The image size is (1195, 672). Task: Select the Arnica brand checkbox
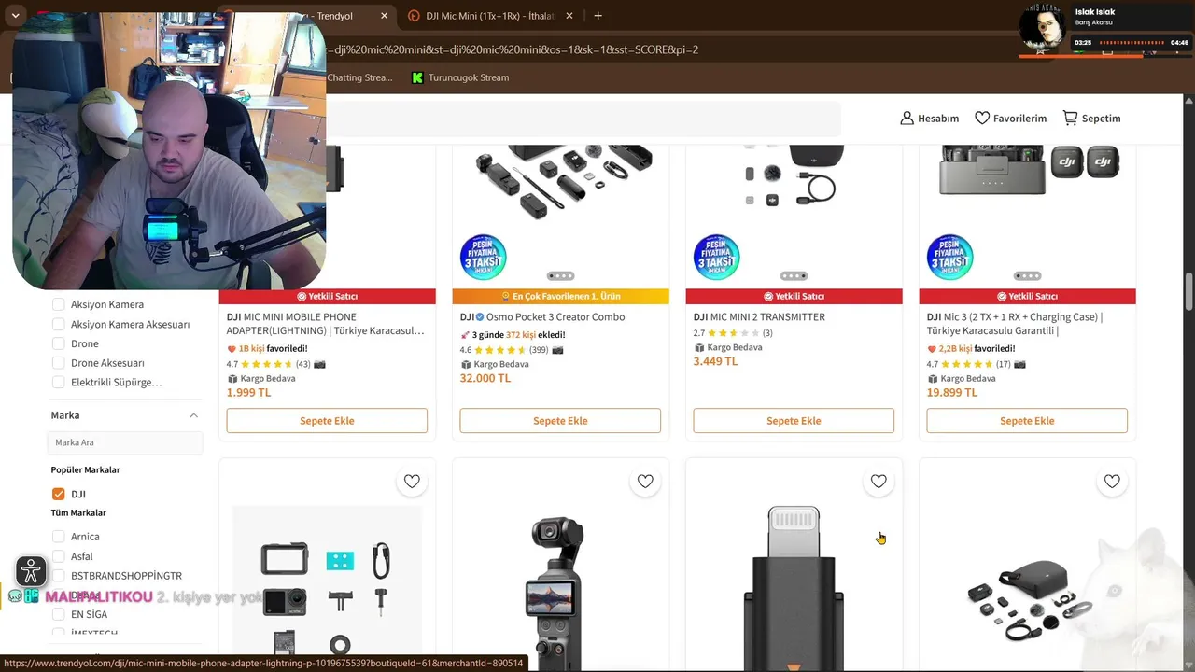coord(59,537)
